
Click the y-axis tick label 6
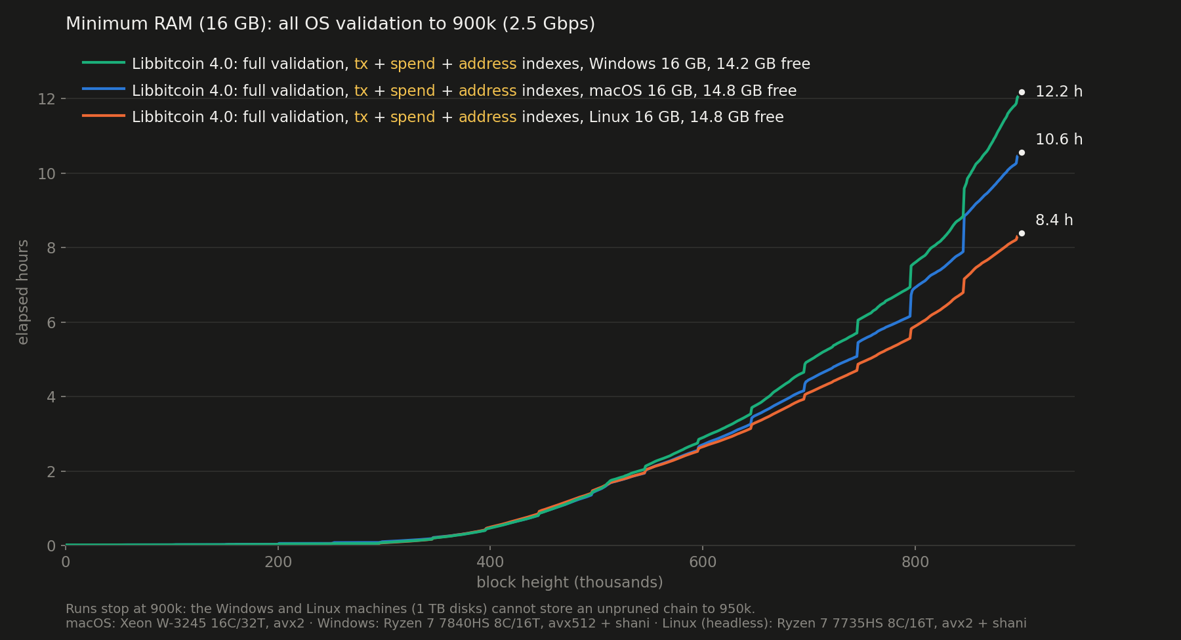[x=51, y=323]
